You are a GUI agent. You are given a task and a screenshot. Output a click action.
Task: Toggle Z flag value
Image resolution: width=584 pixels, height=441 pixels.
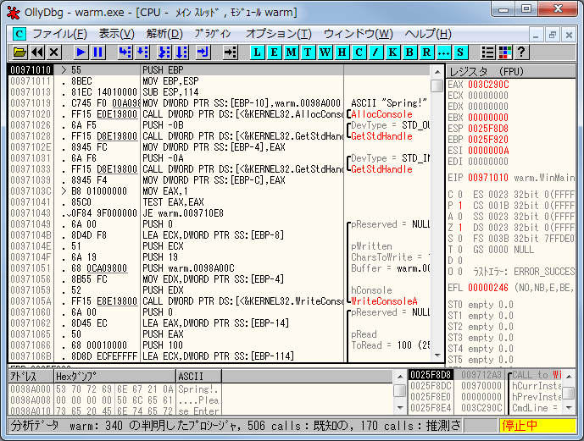point(460,227)
